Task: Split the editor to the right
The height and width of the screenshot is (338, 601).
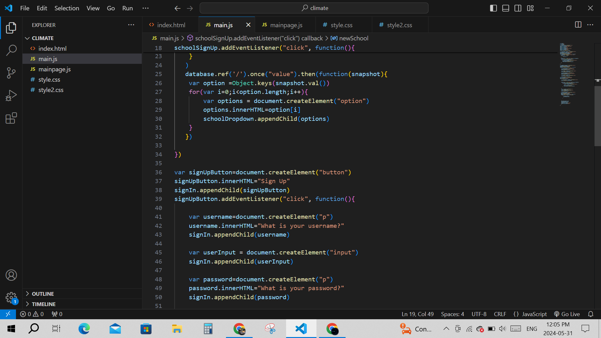Action: (578, 25)
